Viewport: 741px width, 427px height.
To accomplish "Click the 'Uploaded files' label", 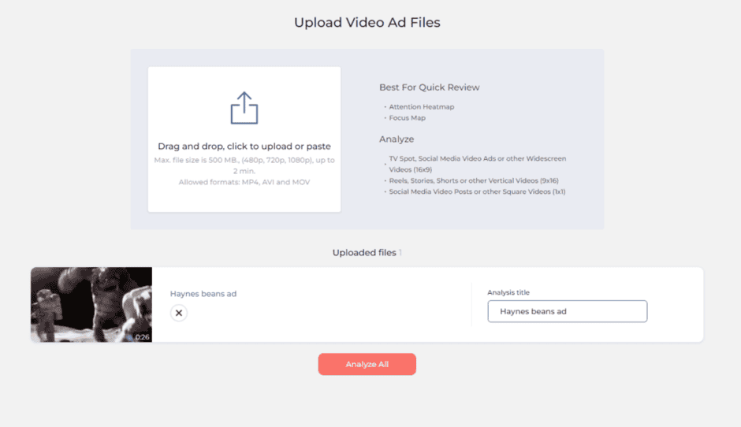I will pos(364,253).
